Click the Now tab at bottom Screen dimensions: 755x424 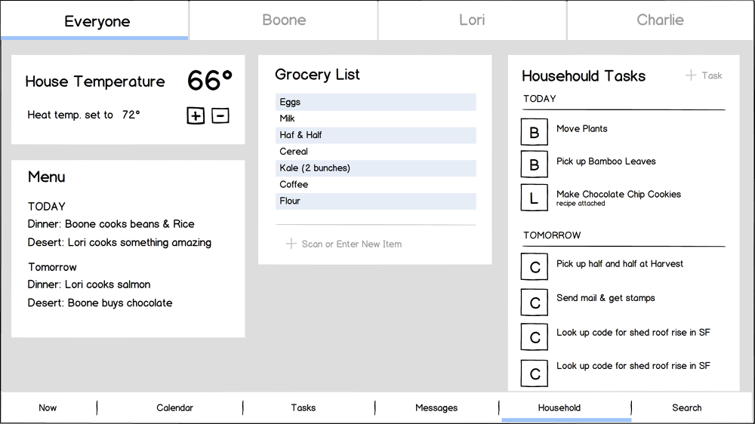coord(48,407)
